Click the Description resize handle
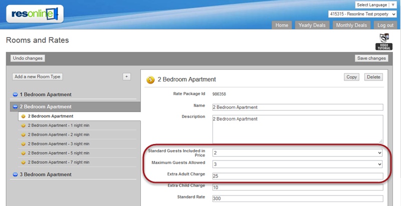This screenshot has width=401, height=206. tap(380, 141)
